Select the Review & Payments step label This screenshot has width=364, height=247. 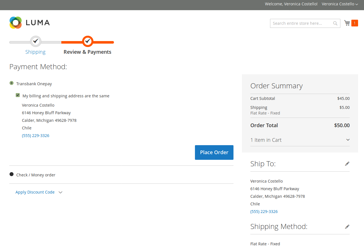coord(87,52)
